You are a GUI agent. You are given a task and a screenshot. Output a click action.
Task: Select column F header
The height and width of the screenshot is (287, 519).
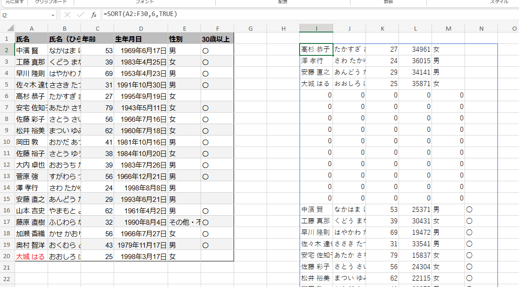click(218, 29)
